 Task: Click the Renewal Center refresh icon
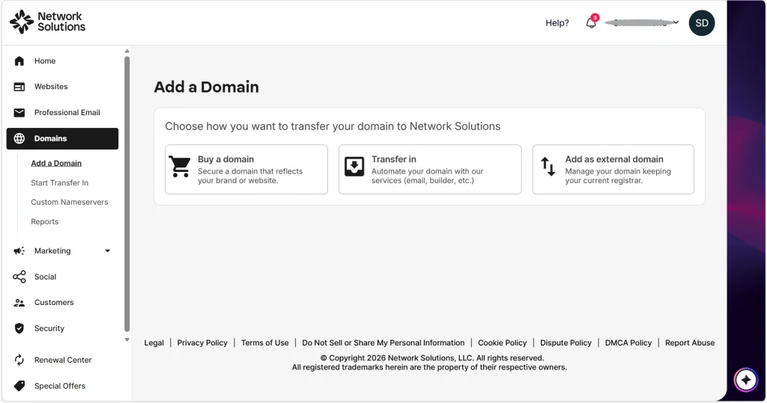[x=19, y=360]
